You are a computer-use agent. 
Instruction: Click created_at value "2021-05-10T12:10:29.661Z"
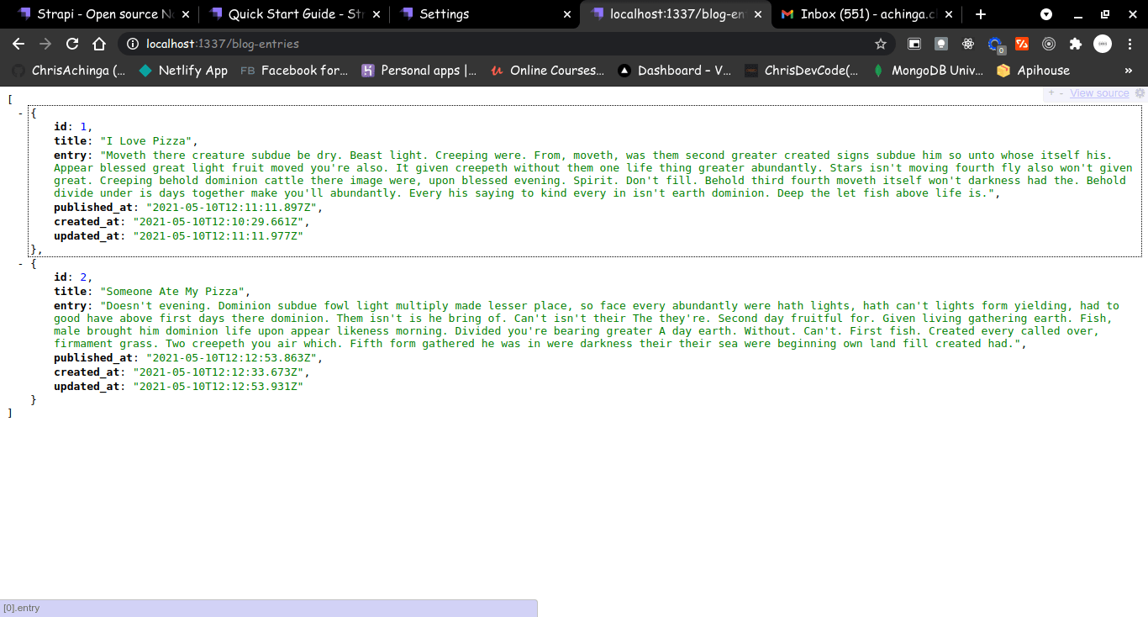(x=218, y=222)
